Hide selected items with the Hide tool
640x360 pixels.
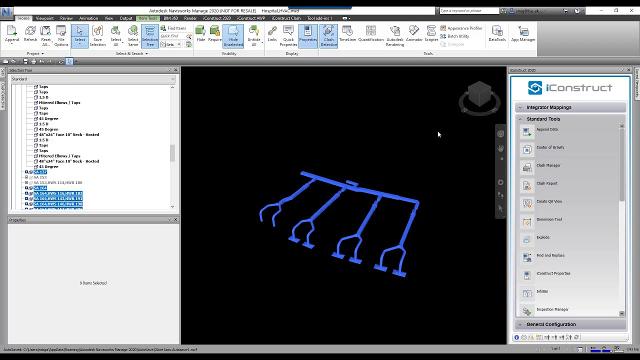(x=200, y=33)
